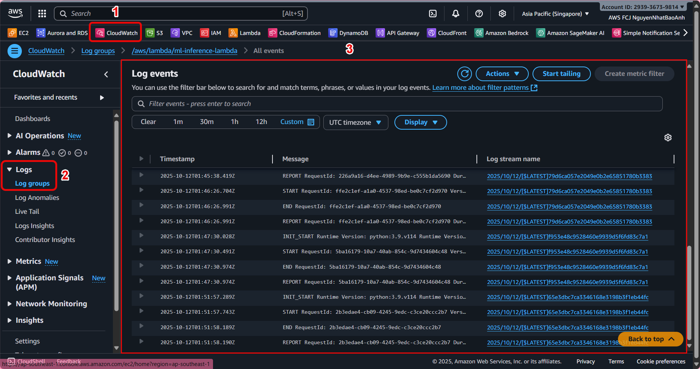The image size is (700, 369).
Task: Select the 12h time range
Action: pyautogui.click(x=261, y=122)
